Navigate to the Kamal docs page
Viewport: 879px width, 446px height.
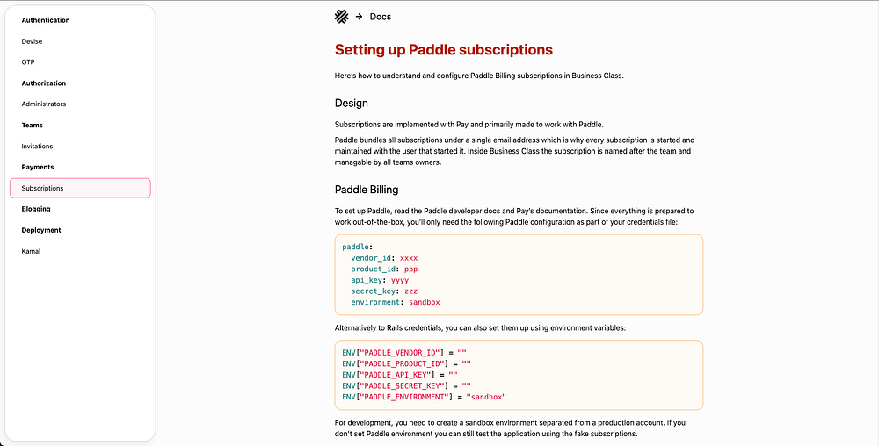(x=31, y=251)
